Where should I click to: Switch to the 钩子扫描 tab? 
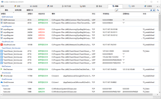click(66, 6)
